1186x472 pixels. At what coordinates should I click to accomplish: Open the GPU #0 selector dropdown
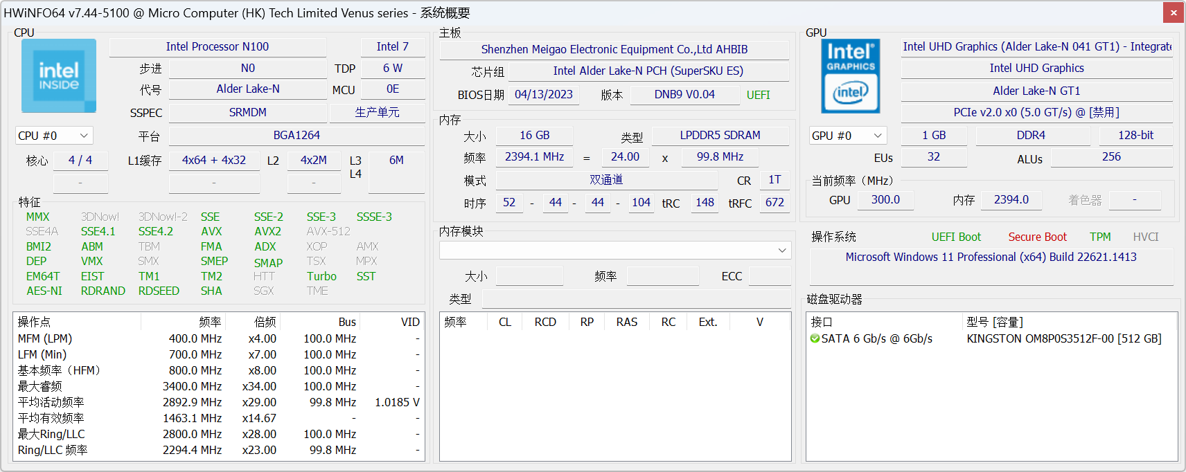click(x=848, y=136)
